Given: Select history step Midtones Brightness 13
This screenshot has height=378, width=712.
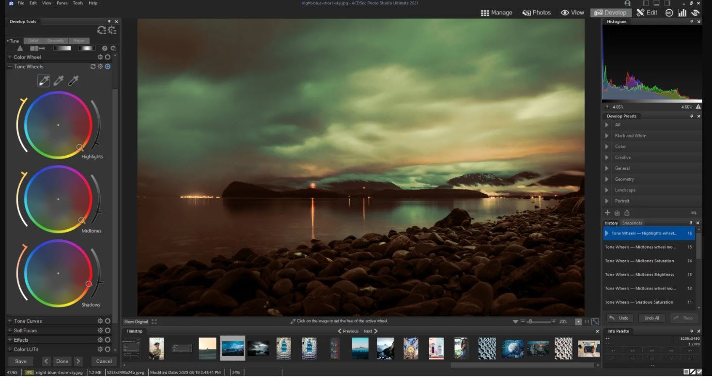Looking at the screenshot, I should [x=649, y=275].
